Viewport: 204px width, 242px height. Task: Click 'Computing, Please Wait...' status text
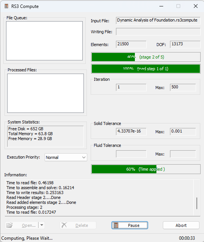coord(27,238)
